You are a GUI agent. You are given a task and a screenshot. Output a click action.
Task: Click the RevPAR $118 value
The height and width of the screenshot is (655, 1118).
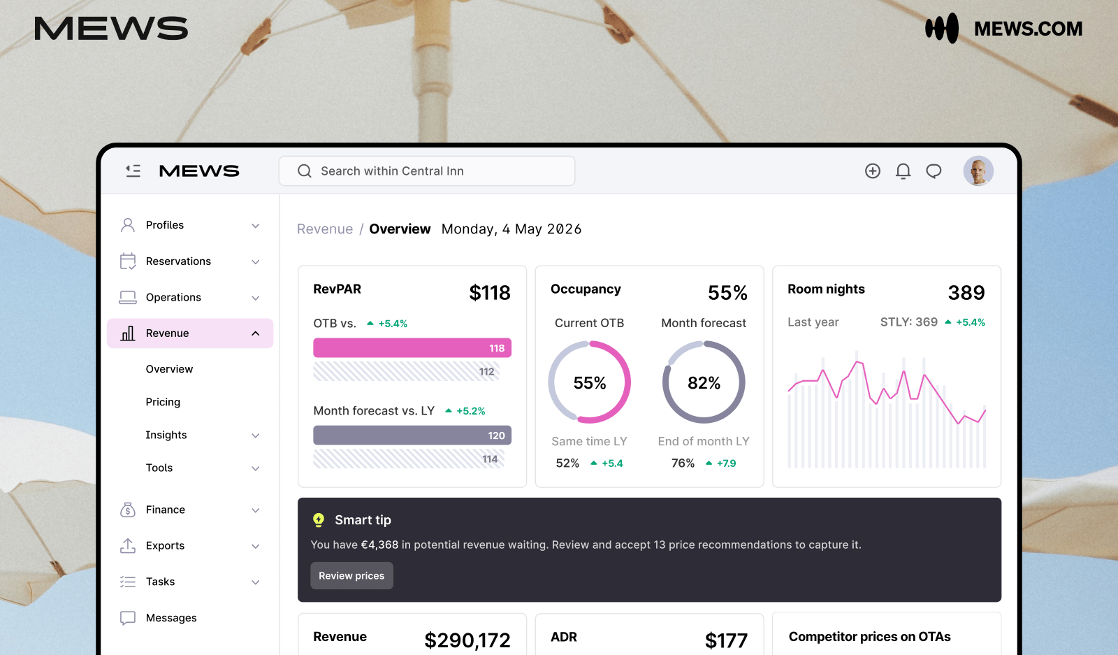tap(490, 293)
